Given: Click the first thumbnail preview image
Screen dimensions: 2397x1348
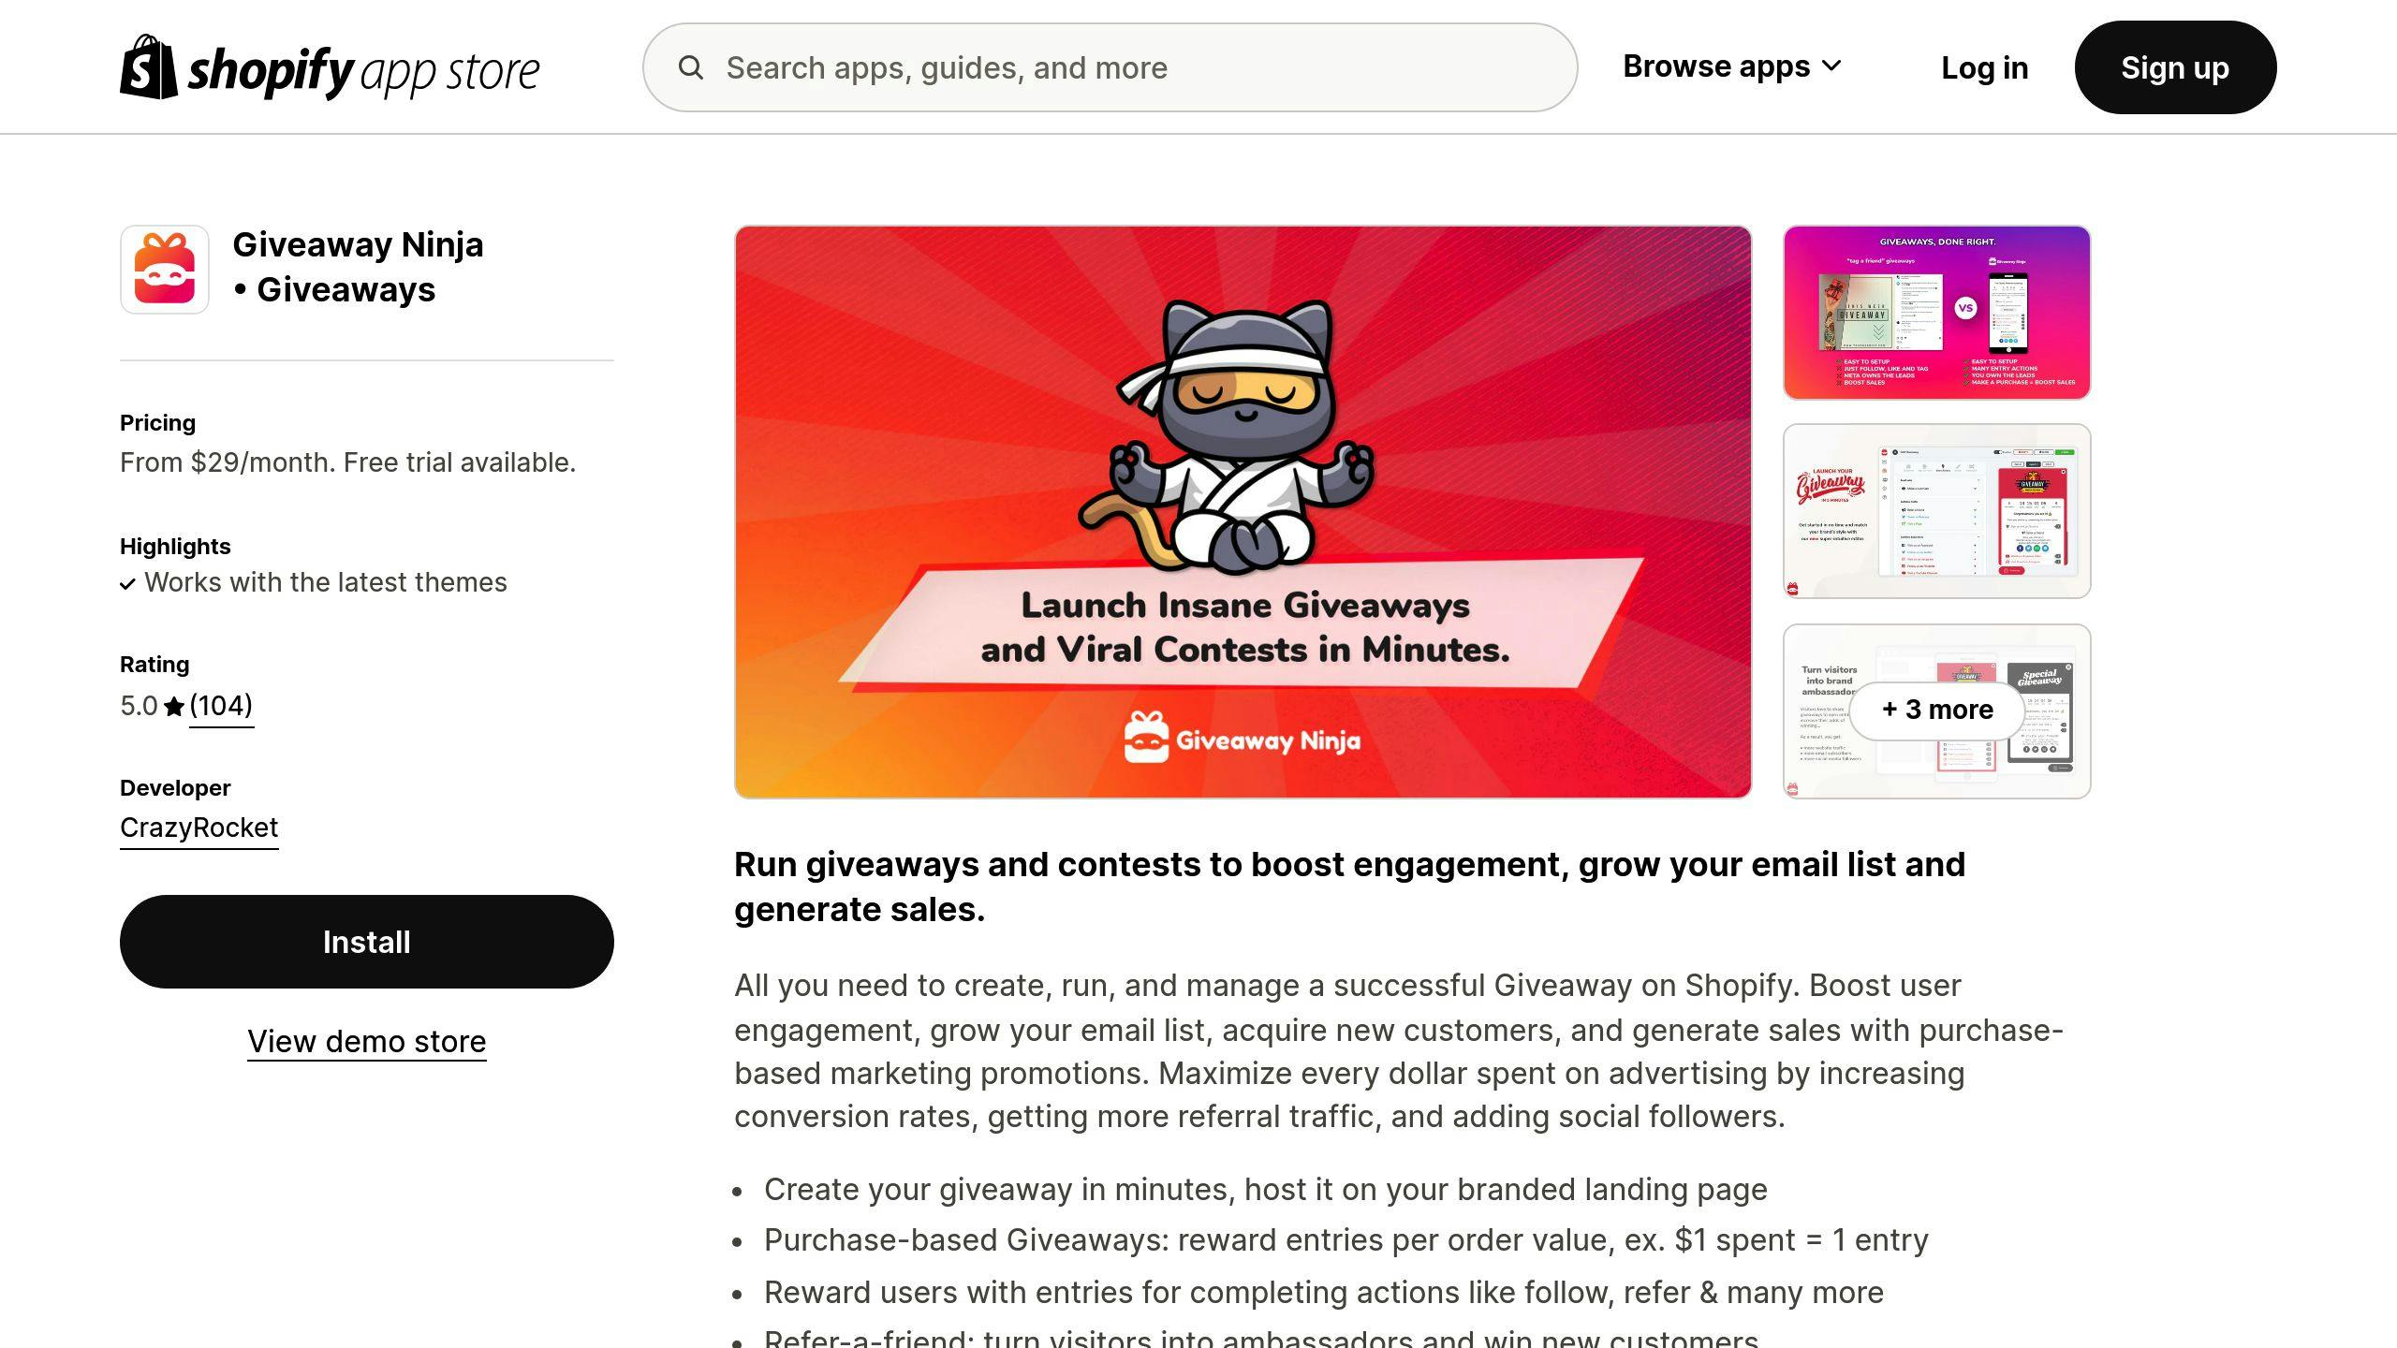Looking at the screenshot, I should 1936,311.
